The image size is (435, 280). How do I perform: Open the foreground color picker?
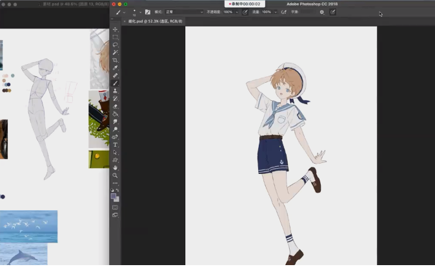tap(113, 197)
